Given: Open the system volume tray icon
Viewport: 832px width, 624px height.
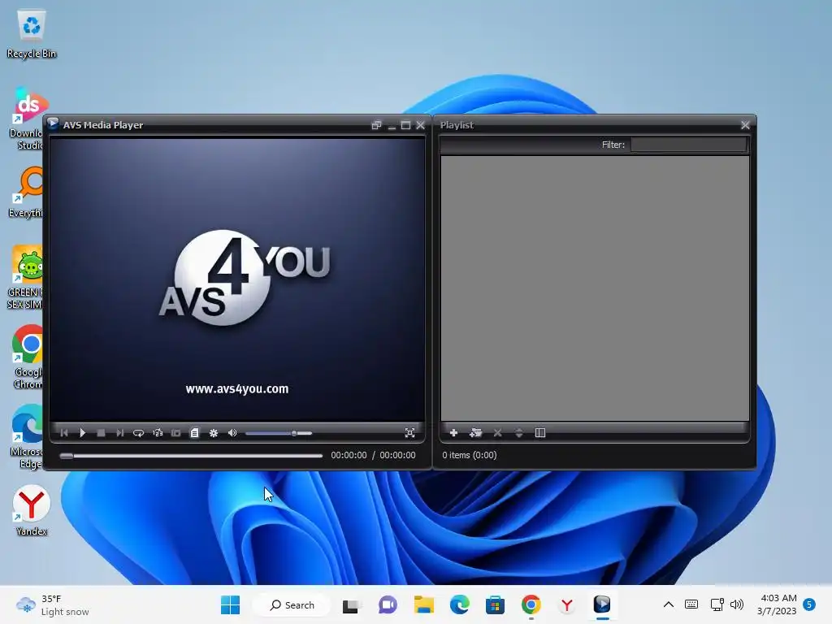Looking at the screenshot, I should [x=736, y=604].
